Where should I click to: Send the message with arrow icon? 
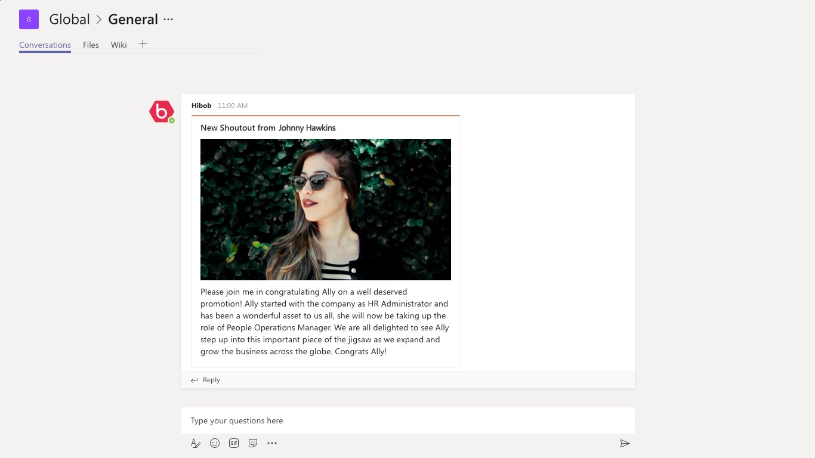(625, 443)
